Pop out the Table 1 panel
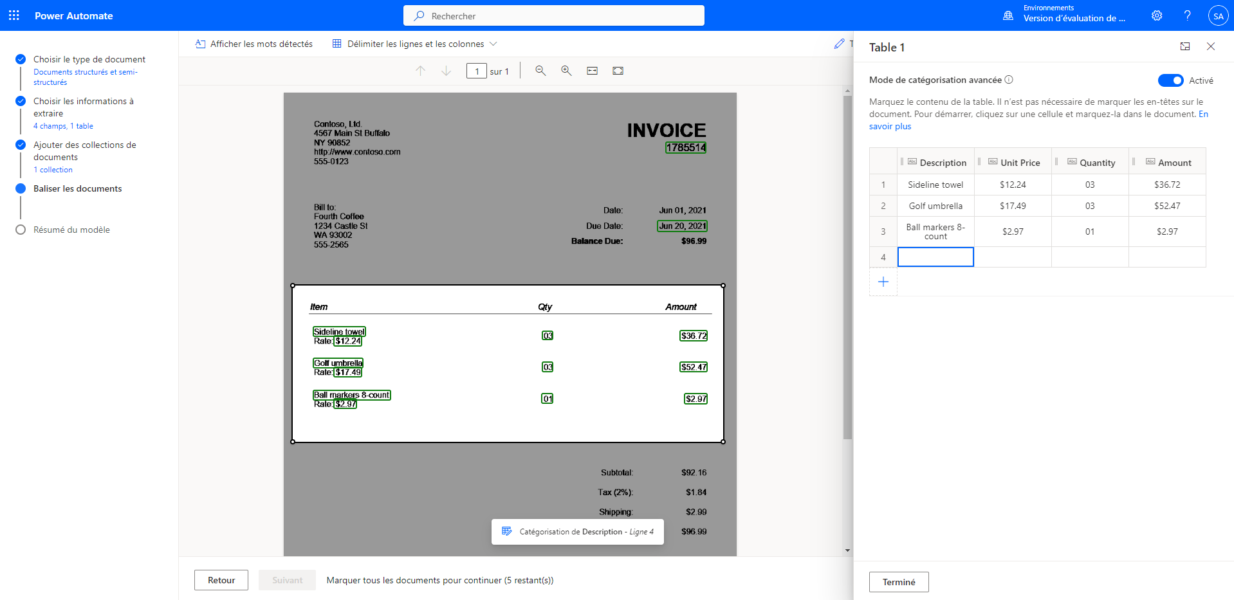This screenshot has width=1234, height=600. click(x=1185, y=46)
